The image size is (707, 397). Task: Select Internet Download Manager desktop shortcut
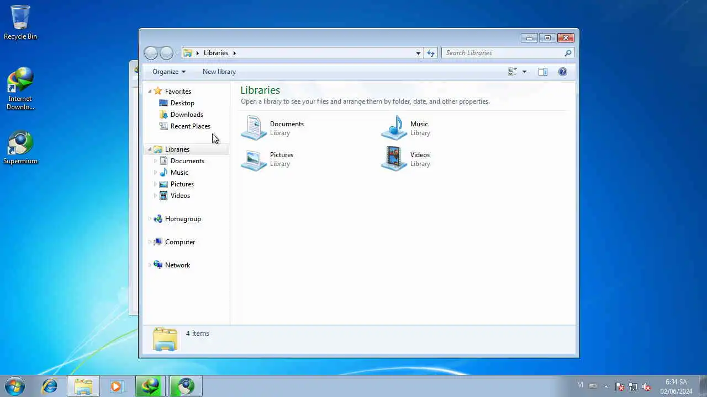(20, 89)
